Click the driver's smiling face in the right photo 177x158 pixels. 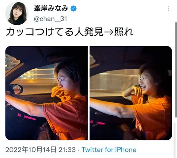click(x=147, y=83)
